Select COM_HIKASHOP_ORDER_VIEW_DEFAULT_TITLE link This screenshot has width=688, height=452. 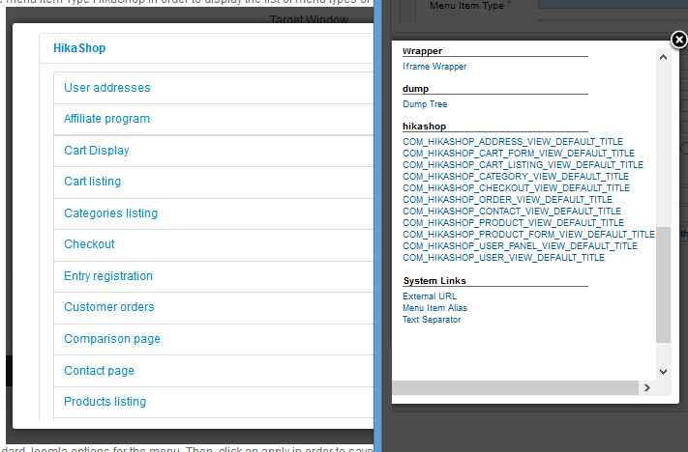click(507, 200)
